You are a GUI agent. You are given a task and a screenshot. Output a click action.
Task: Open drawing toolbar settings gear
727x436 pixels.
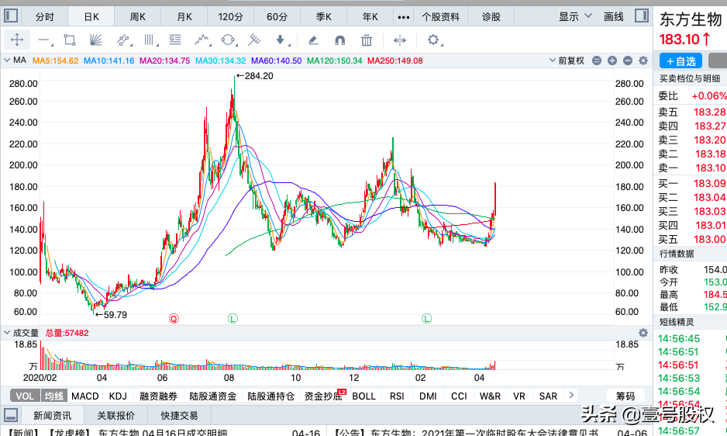click(434, 40)
